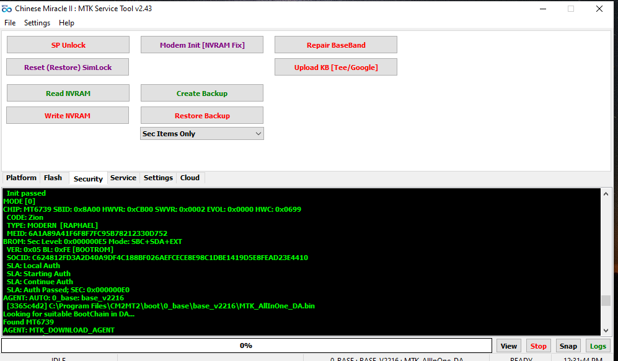618x361 pixels.
Task: Select Reset (Restore) SimLock
Action: (68, 67)
